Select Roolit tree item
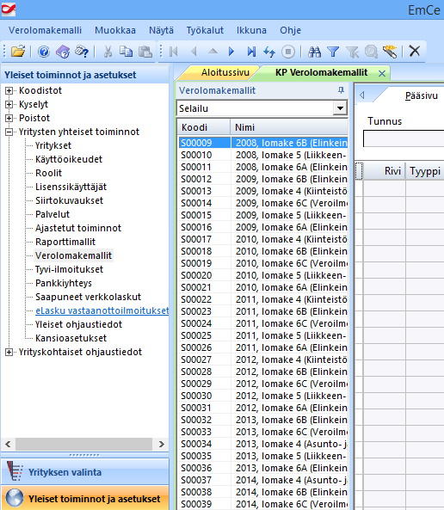This screenshot has height=510, width=444. pos(48,173)
